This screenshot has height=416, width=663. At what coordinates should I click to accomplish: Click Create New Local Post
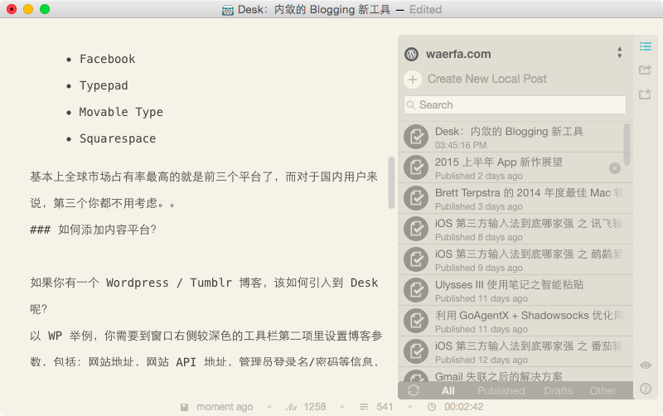tap(487, 79)
